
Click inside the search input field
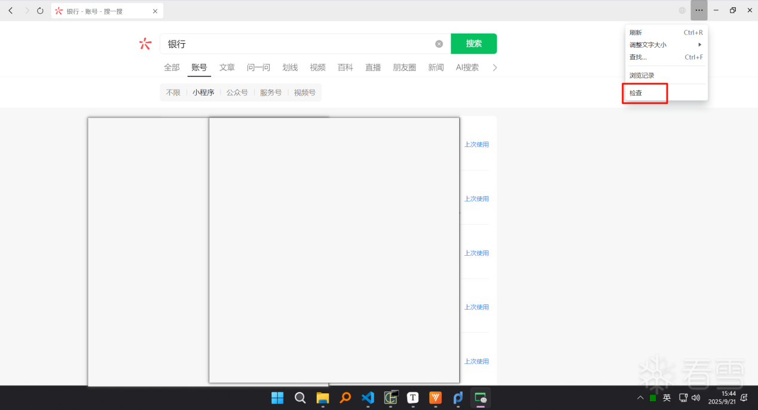click(x=299, y=43)
